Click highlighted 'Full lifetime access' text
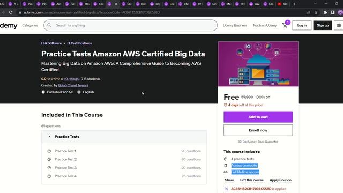The image size is (343, 193). [245, 172]
